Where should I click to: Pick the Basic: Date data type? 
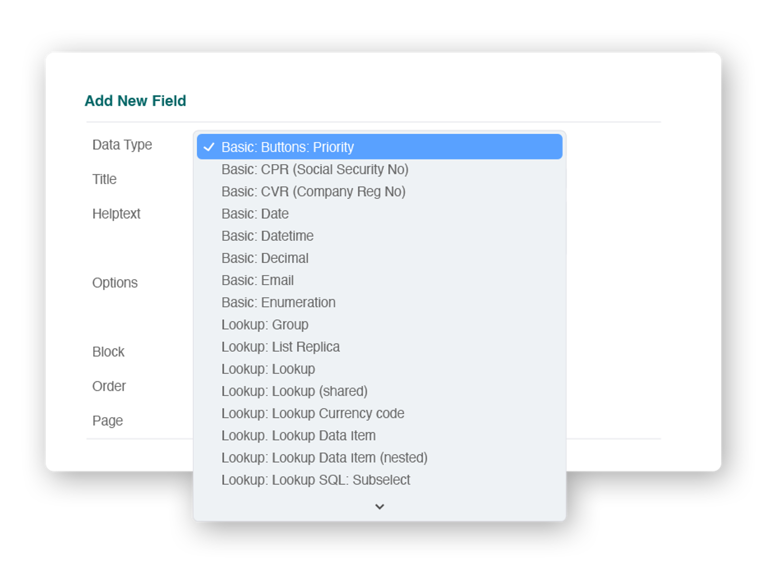pos(255,214)
